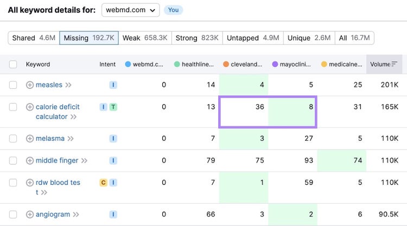The height and width of the screenshot is (226, 407).
Task: Show the All 16.7M tab
Action: point(354,38)
